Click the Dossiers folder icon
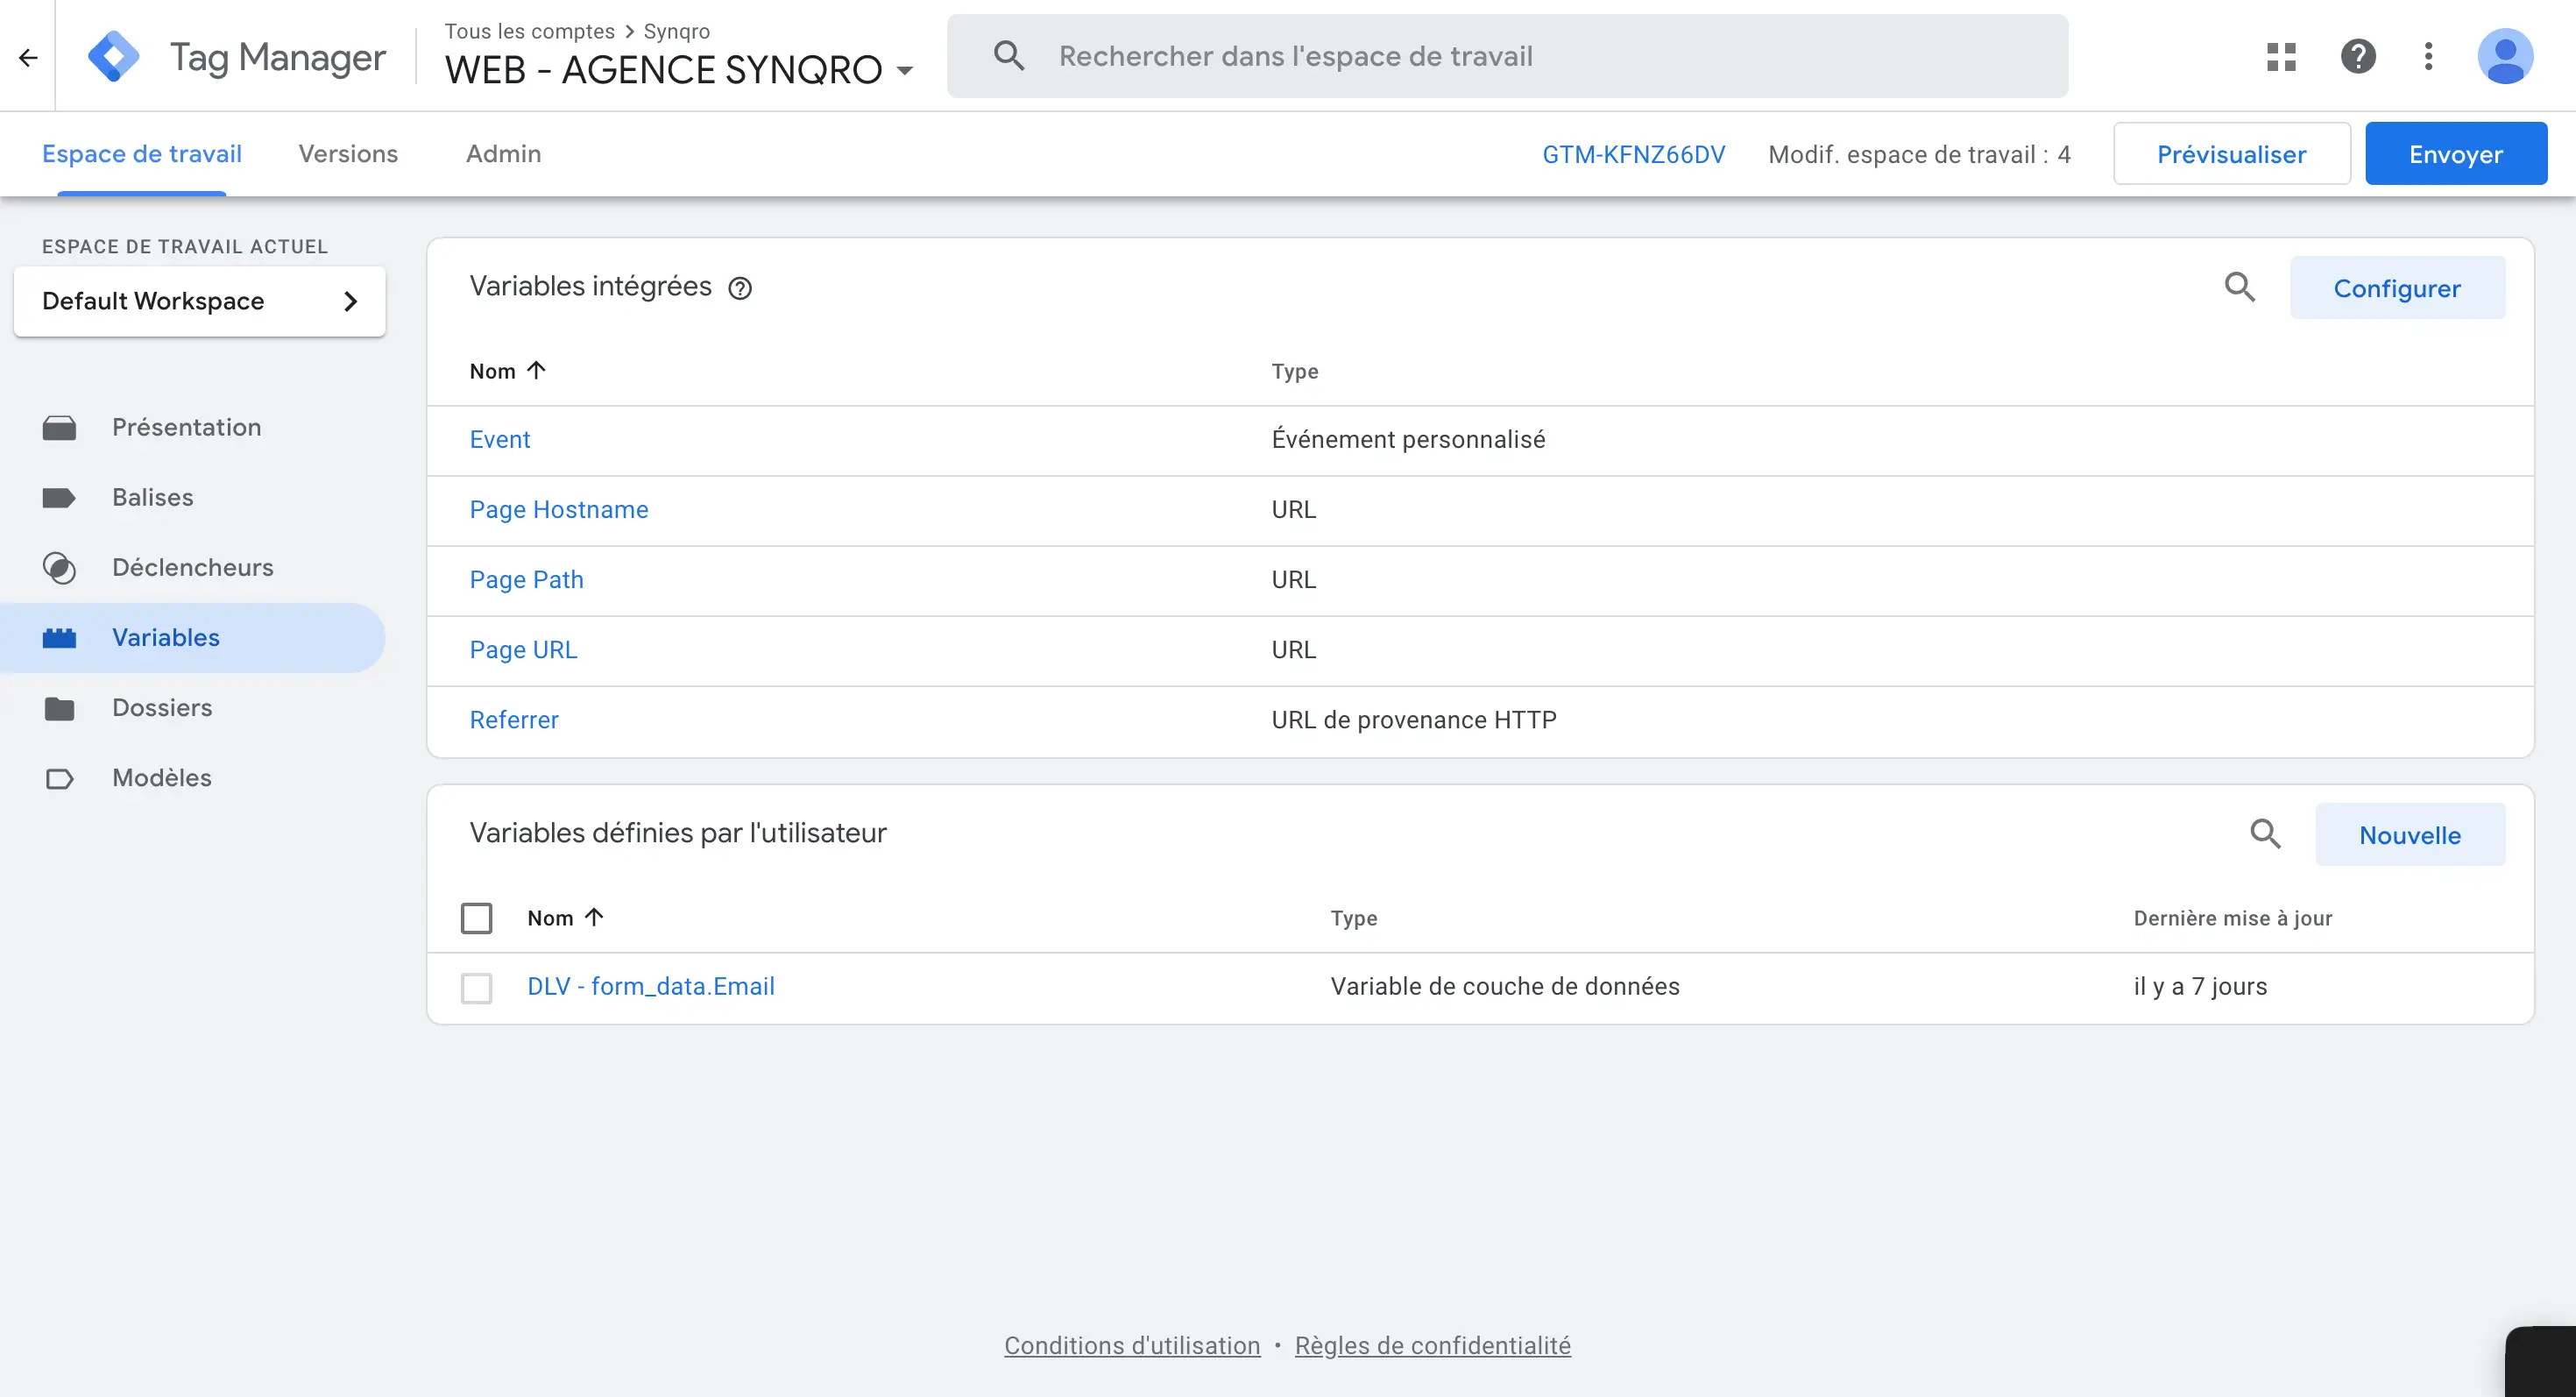2576x1397 pixels. coord(59,708)
